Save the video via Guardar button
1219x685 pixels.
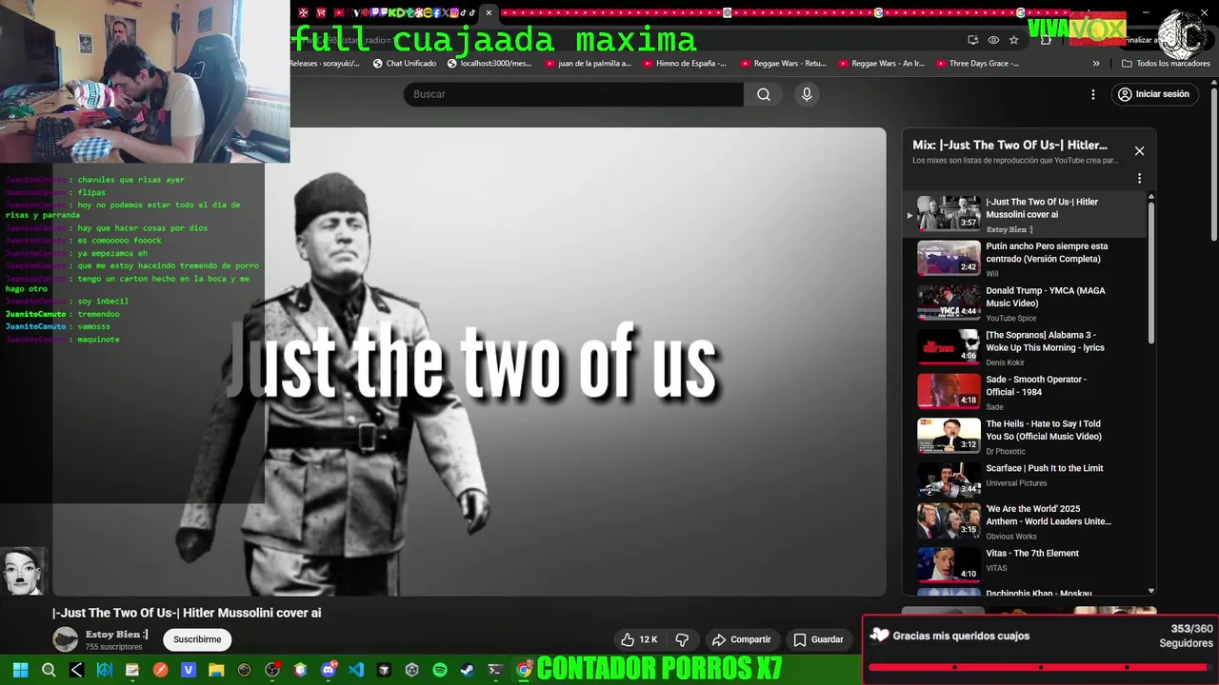818,639
